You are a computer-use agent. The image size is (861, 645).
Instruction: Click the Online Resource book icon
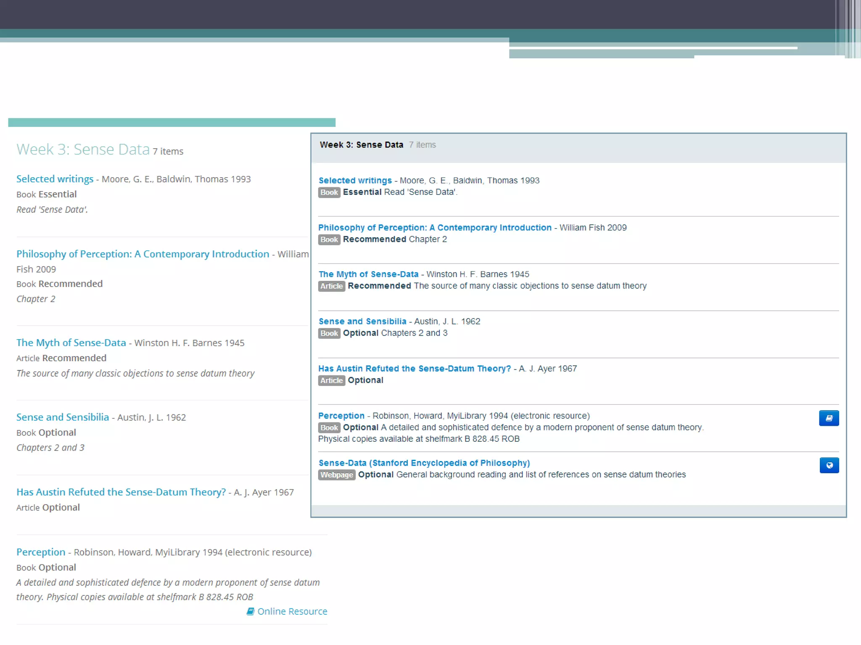coord(250,611)
